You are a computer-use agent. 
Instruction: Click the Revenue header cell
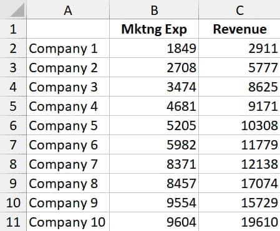pos(239,29)
